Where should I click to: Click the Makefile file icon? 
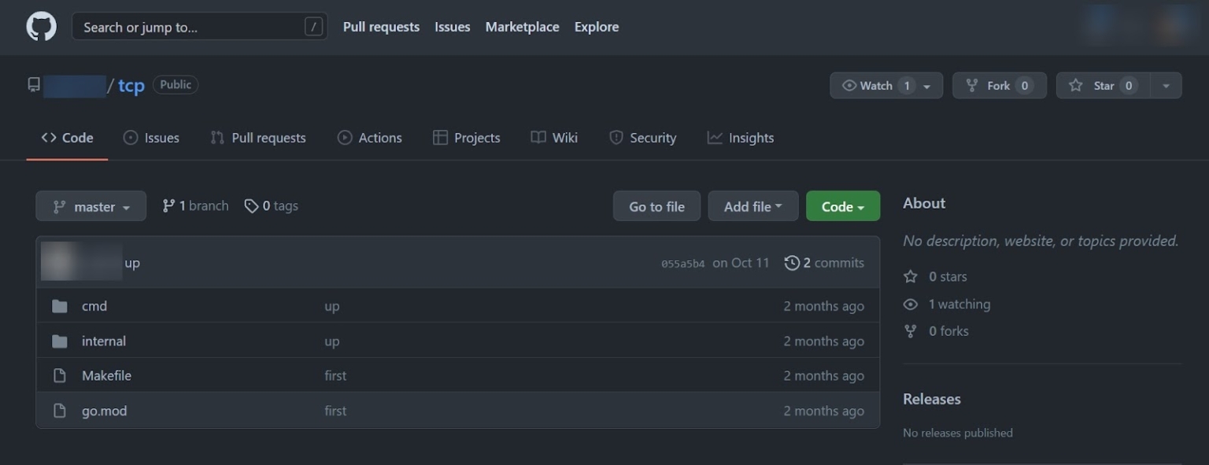pos(60,375)
